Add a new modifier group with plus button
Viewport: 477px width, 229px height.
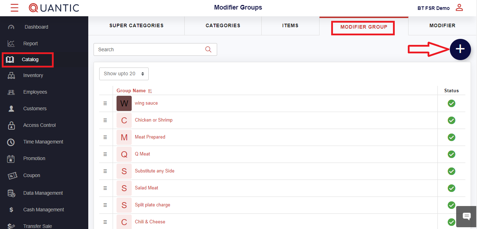coord(460,49)
